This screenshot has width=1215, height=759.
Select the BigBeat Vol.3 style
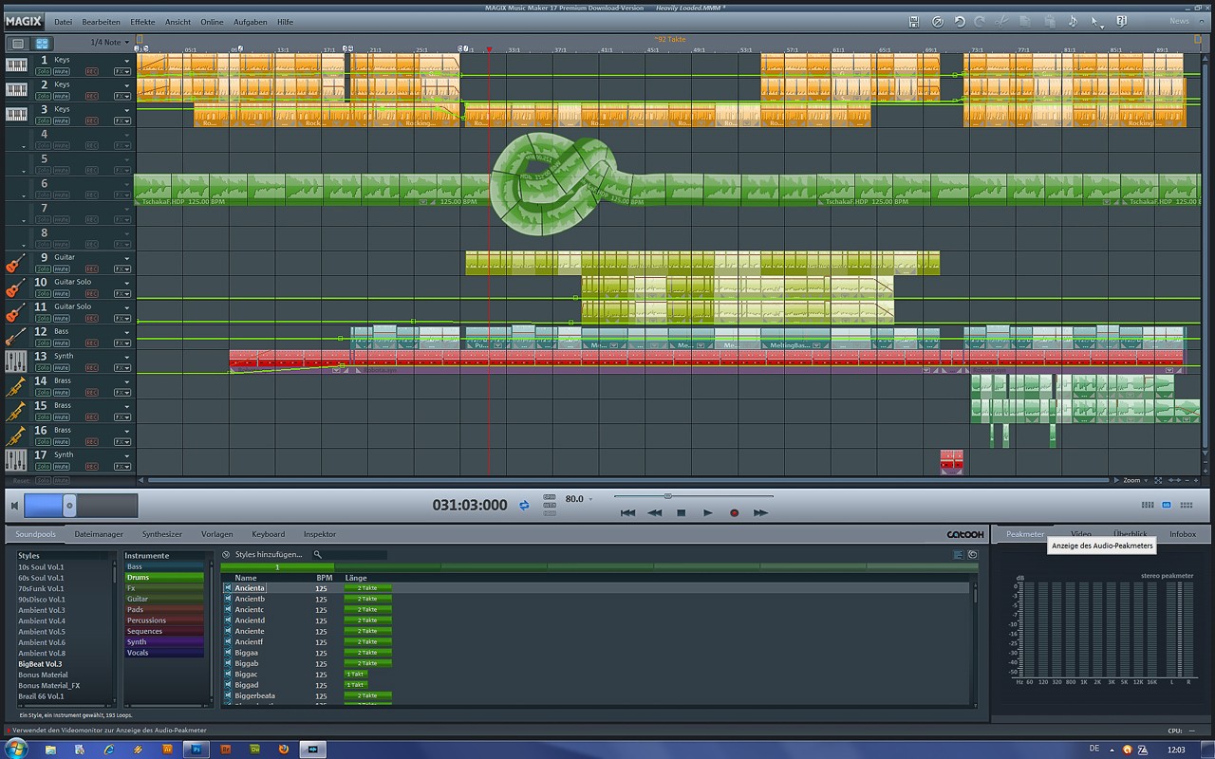tap(40, 664)
